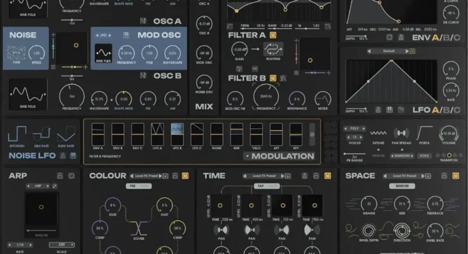Screen dimensions: 468x254
Task: Click the Slew Rate icon
Action: pos(66,134)
